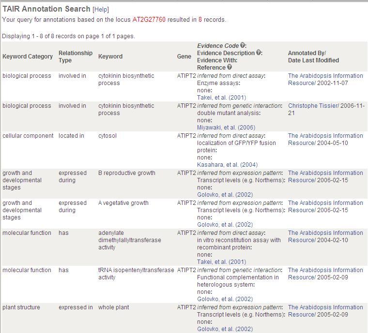Open Golovko (2002) reference for reproductive growth

(x=225, y=195)
